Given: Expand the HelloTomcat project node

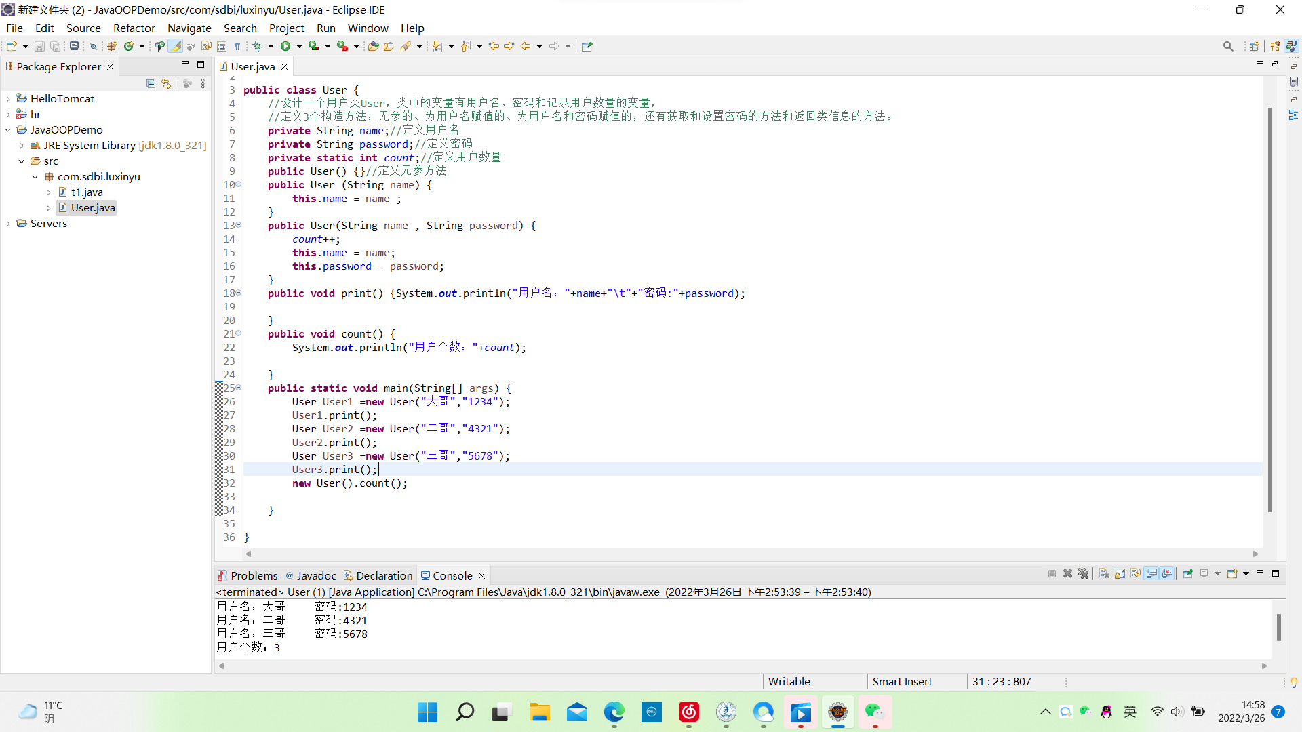Looking at the screenshot, I should coord(8,99).
